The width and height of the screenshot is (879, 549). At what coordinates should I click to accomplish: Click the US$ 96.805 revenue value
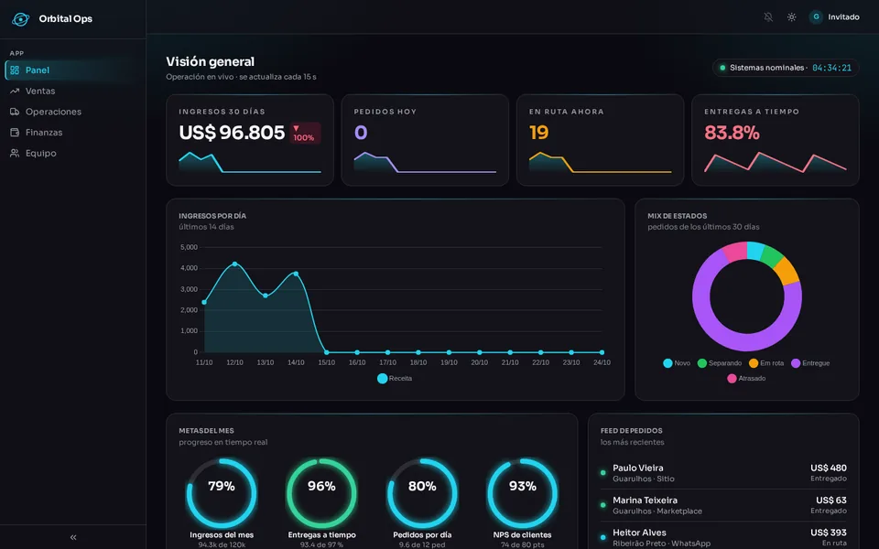tap(232, 133)
